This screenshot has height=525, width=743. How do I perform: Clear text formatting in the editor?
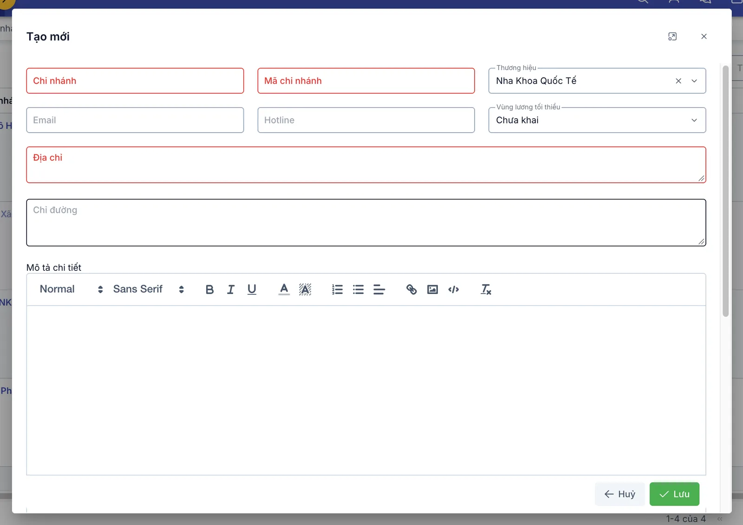tap(486, 289)
